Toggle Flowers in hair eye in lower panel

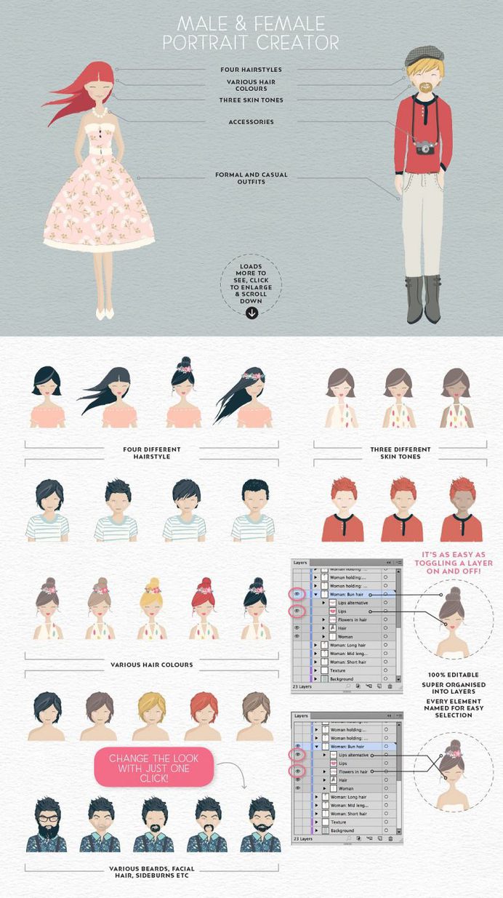(x=298, y=771)
